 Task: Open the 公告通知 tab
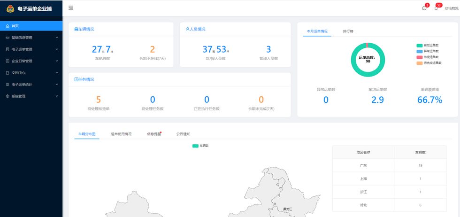point(184,134)
